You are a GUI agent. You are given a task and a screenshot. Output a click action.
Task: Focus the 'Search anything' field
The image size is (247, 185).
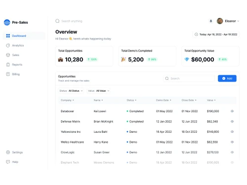click(72, 21)
